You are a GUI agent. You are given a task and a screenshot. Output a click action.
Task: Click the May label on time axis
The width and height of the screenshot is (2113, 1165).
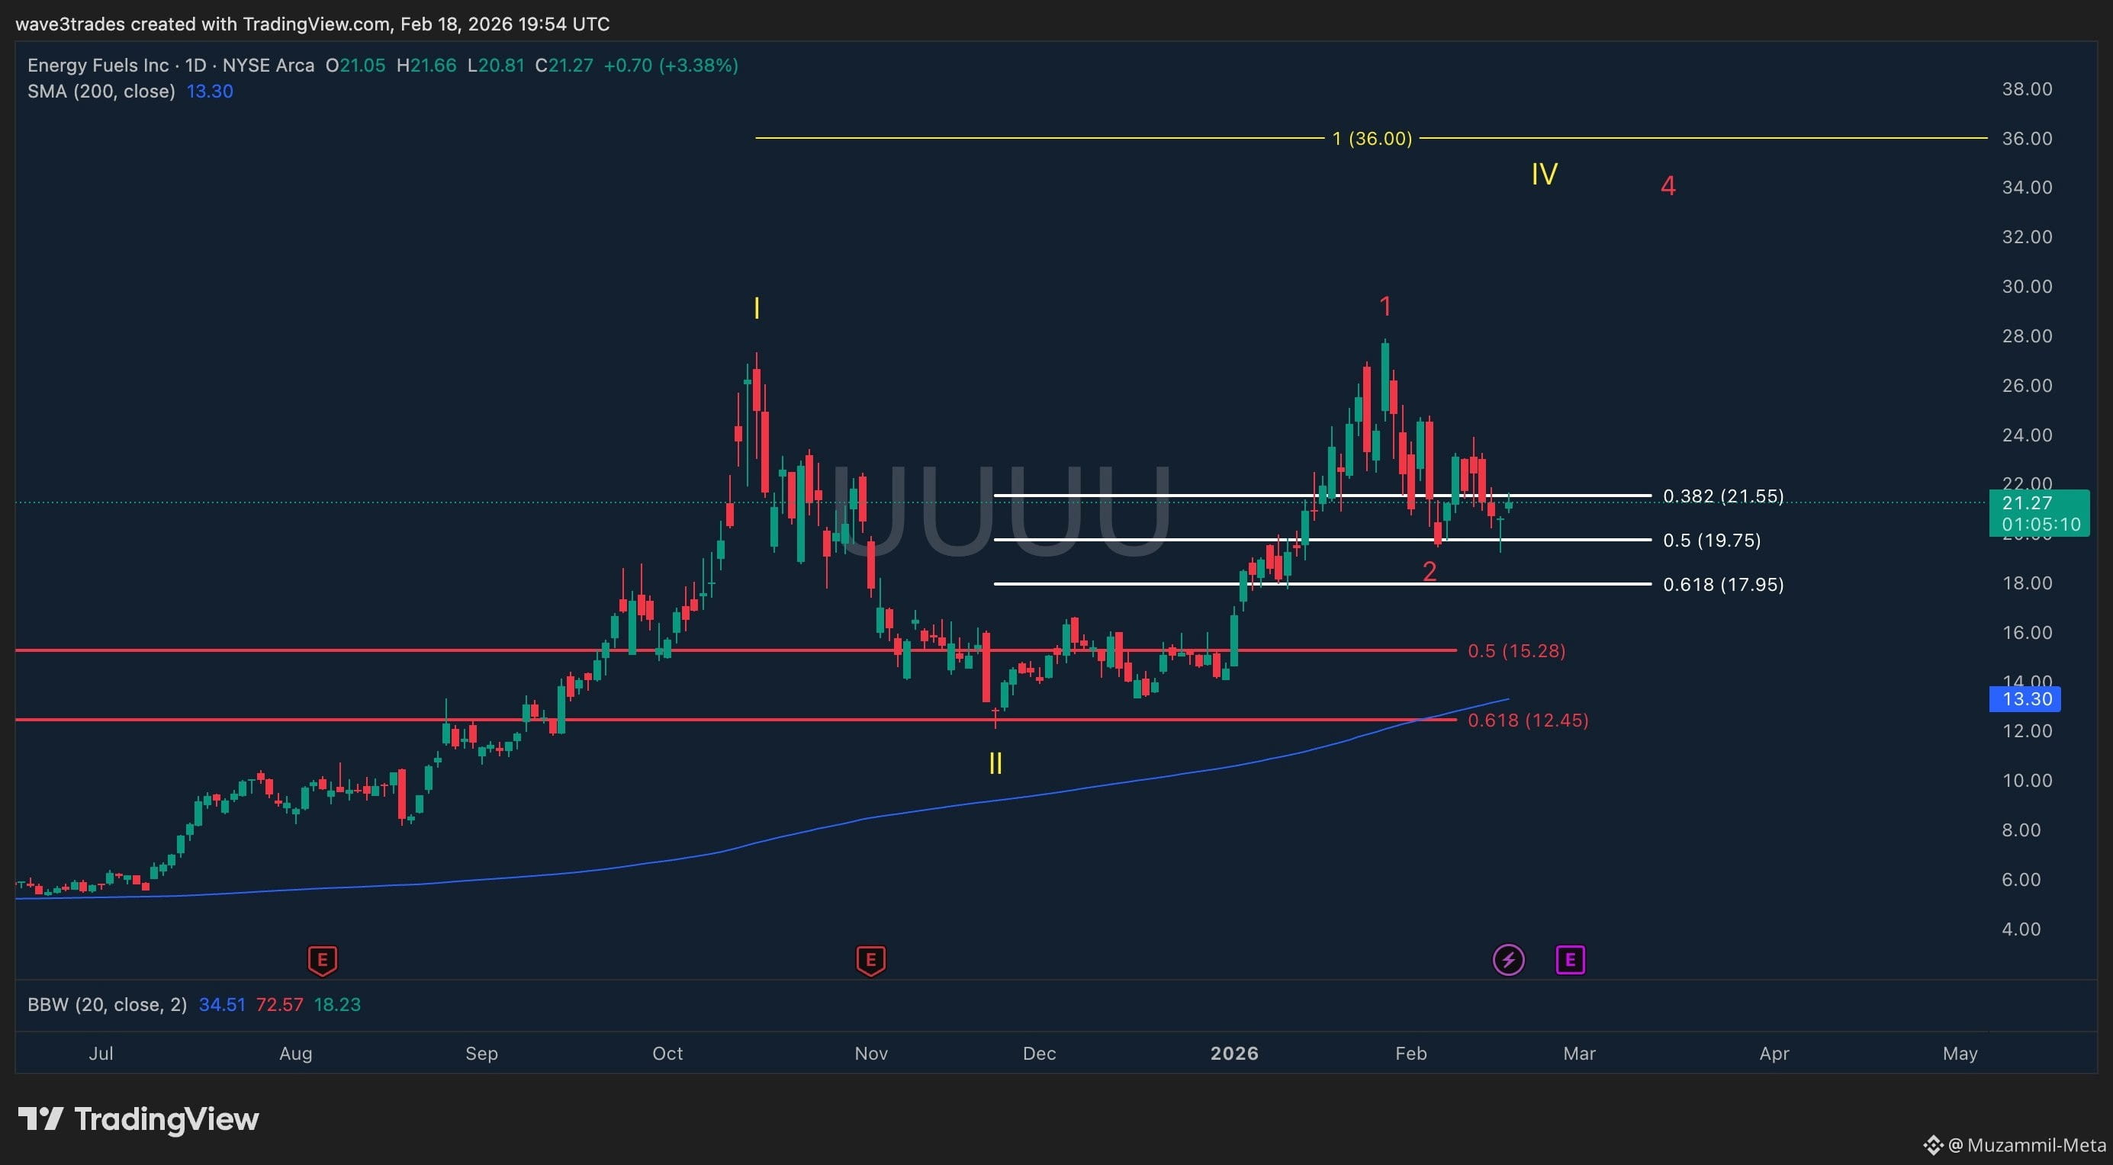(1960, 1054)
